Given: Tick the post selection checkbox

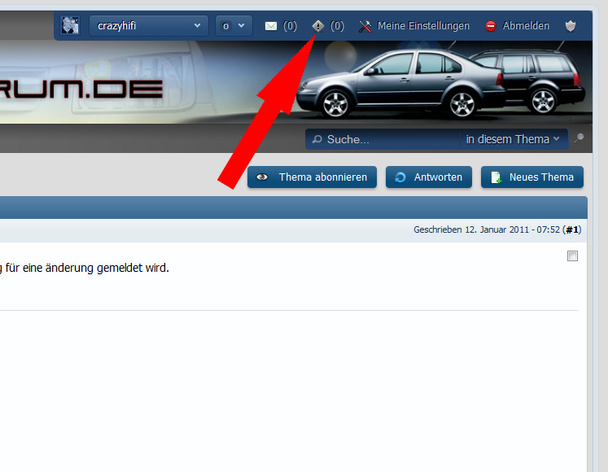Looking at the screenshot, I should (573, 256).
